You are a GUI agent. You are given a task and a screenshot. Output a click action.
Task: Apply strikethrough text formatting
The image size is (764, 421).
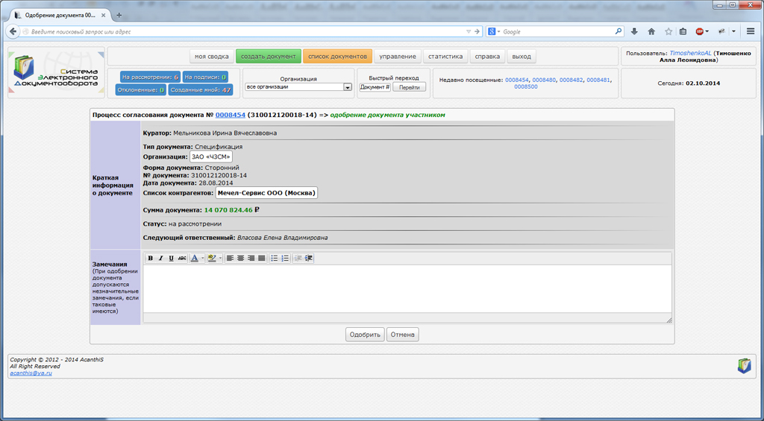(x=182, y=259)
